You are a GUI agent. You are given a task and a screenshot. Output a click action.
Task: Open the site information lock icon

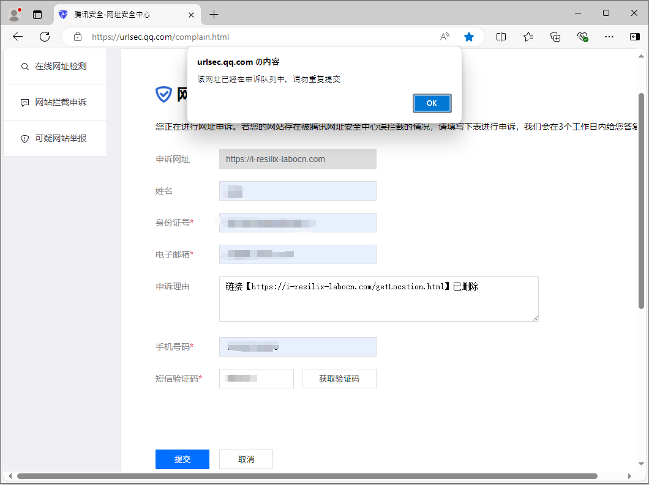click(78, 37)
